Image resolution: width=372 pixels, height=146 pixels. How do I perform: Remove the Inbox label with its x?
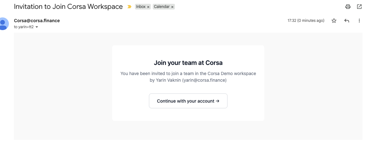(x=148, y=7)
